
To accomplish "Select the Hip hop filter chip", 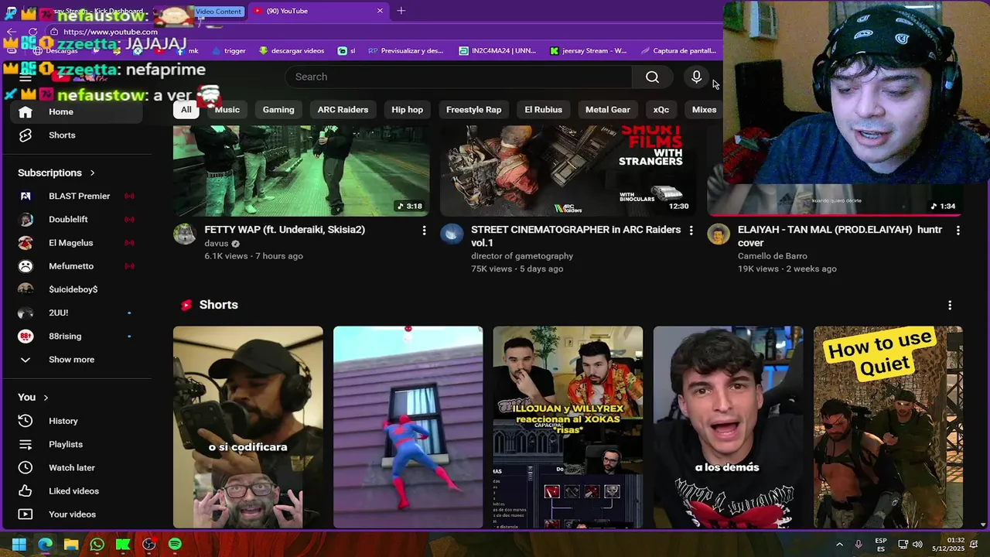I will (407, 110).
